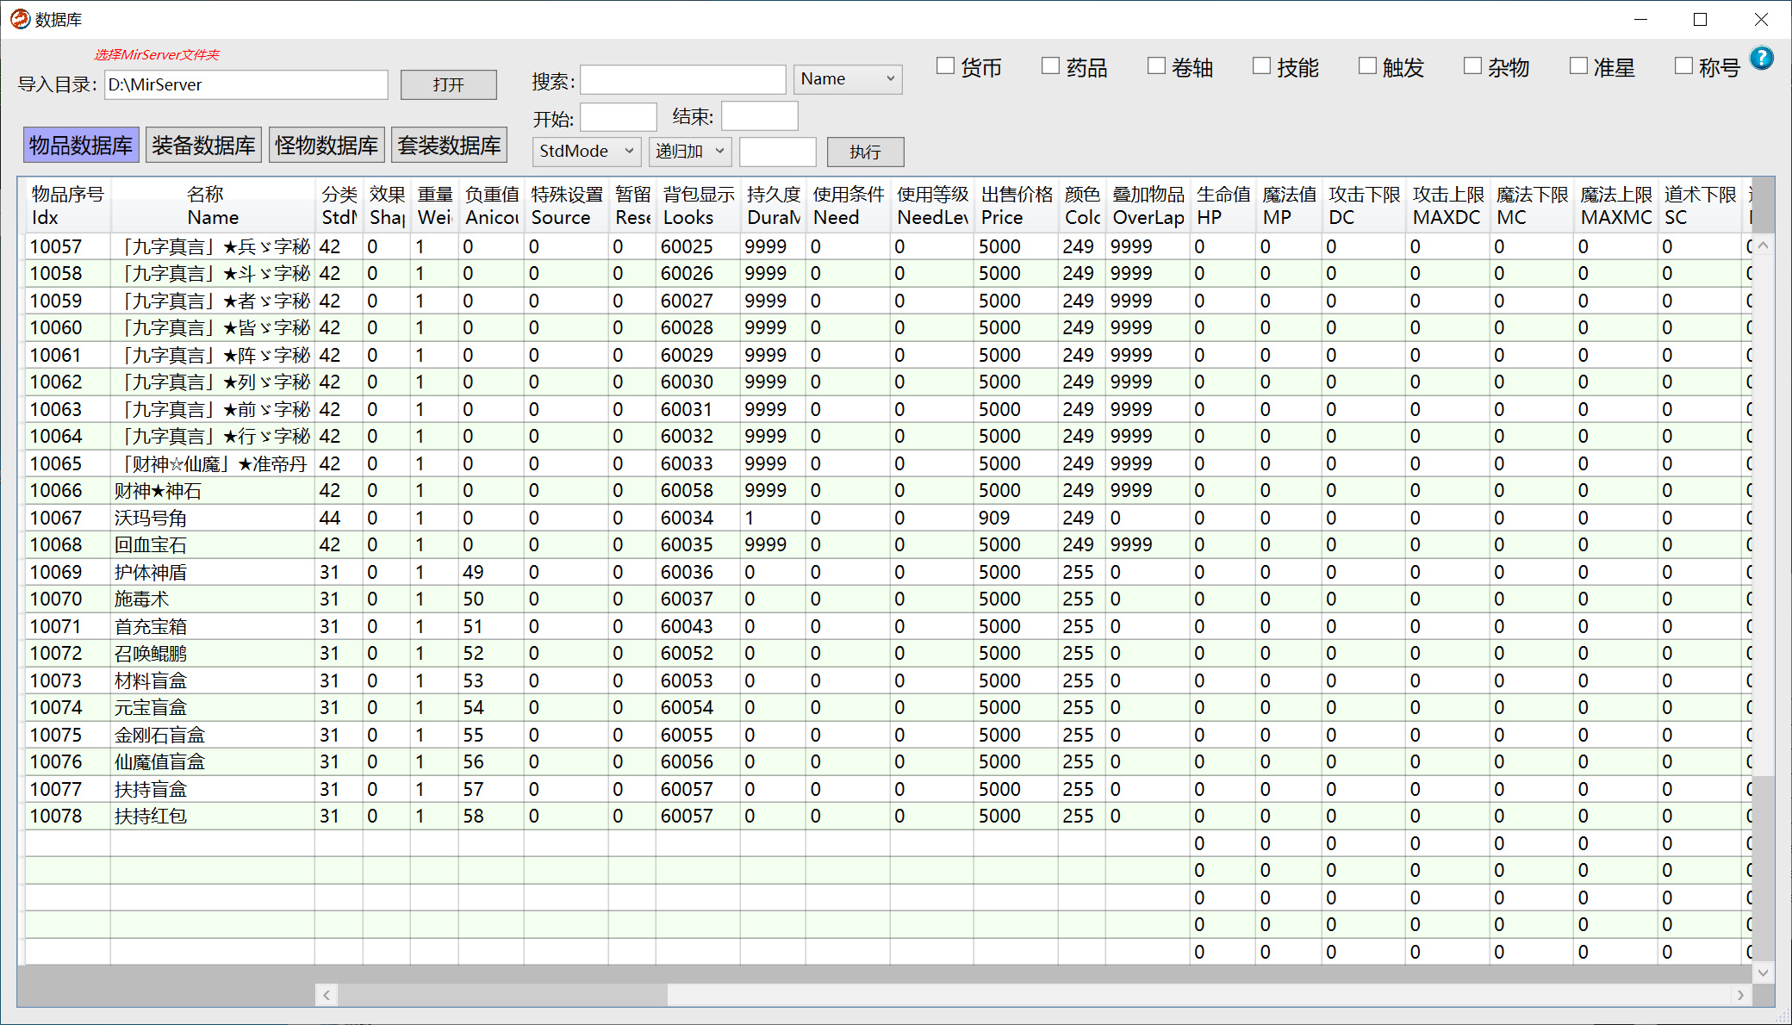Switch to the 装备数据库 tab
Screen dimensions: 1792x1025
[x=203, y=145]
